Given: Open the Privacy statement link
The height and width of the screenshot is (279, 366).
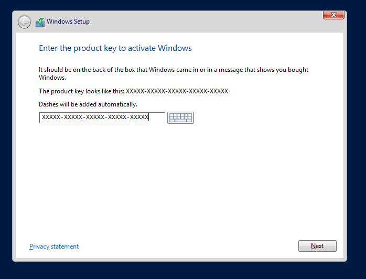Looking at the screenshot, I should 54,246.
